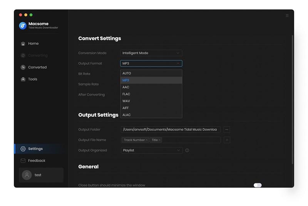Click the Home sidebar icon
308x206 pixels.
click(23, 44)
